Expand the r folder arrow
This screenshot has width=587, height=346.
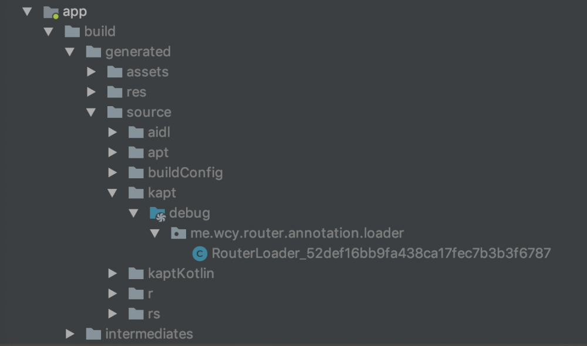point(113,293)
